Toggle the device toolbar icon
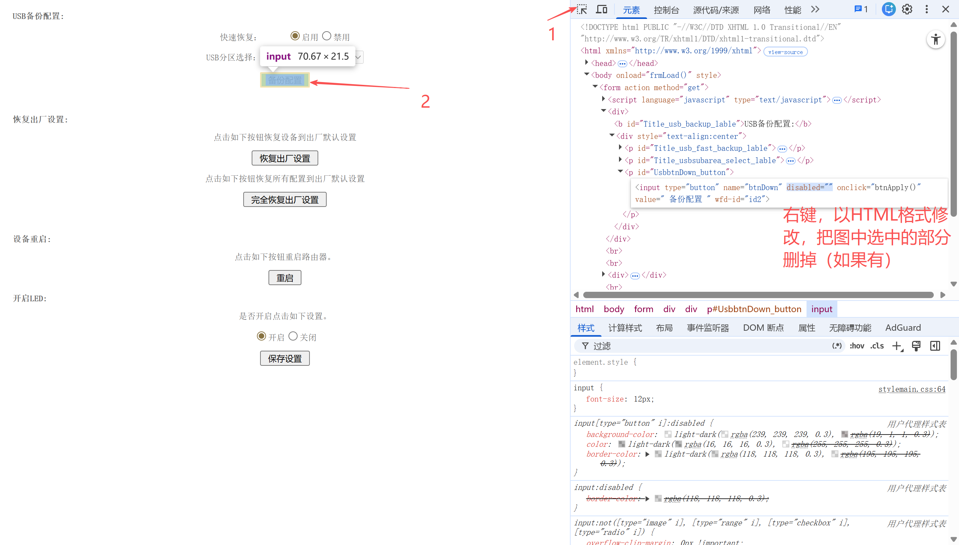This screenshot has height=545, width=959. pyautogui.click(x=601, y=9)
